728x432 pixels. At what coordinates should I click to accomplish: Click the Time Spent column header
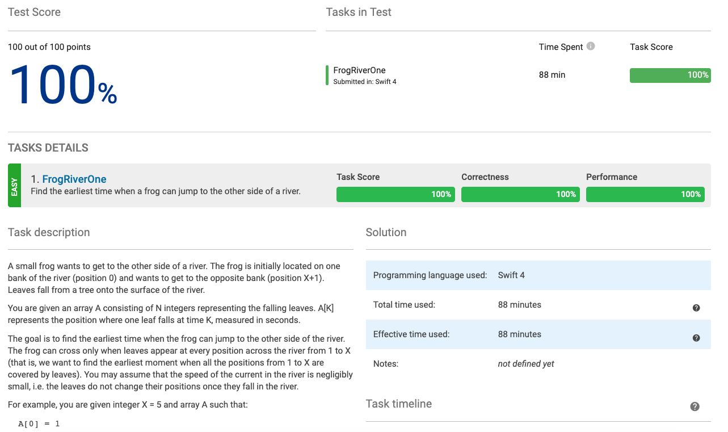561,47
